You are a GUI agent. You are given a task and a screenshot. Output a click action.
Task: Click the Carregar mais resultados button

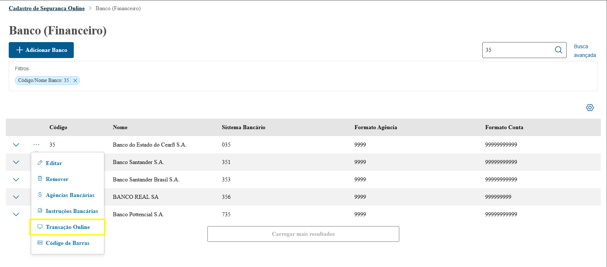(x=303, y=234)
